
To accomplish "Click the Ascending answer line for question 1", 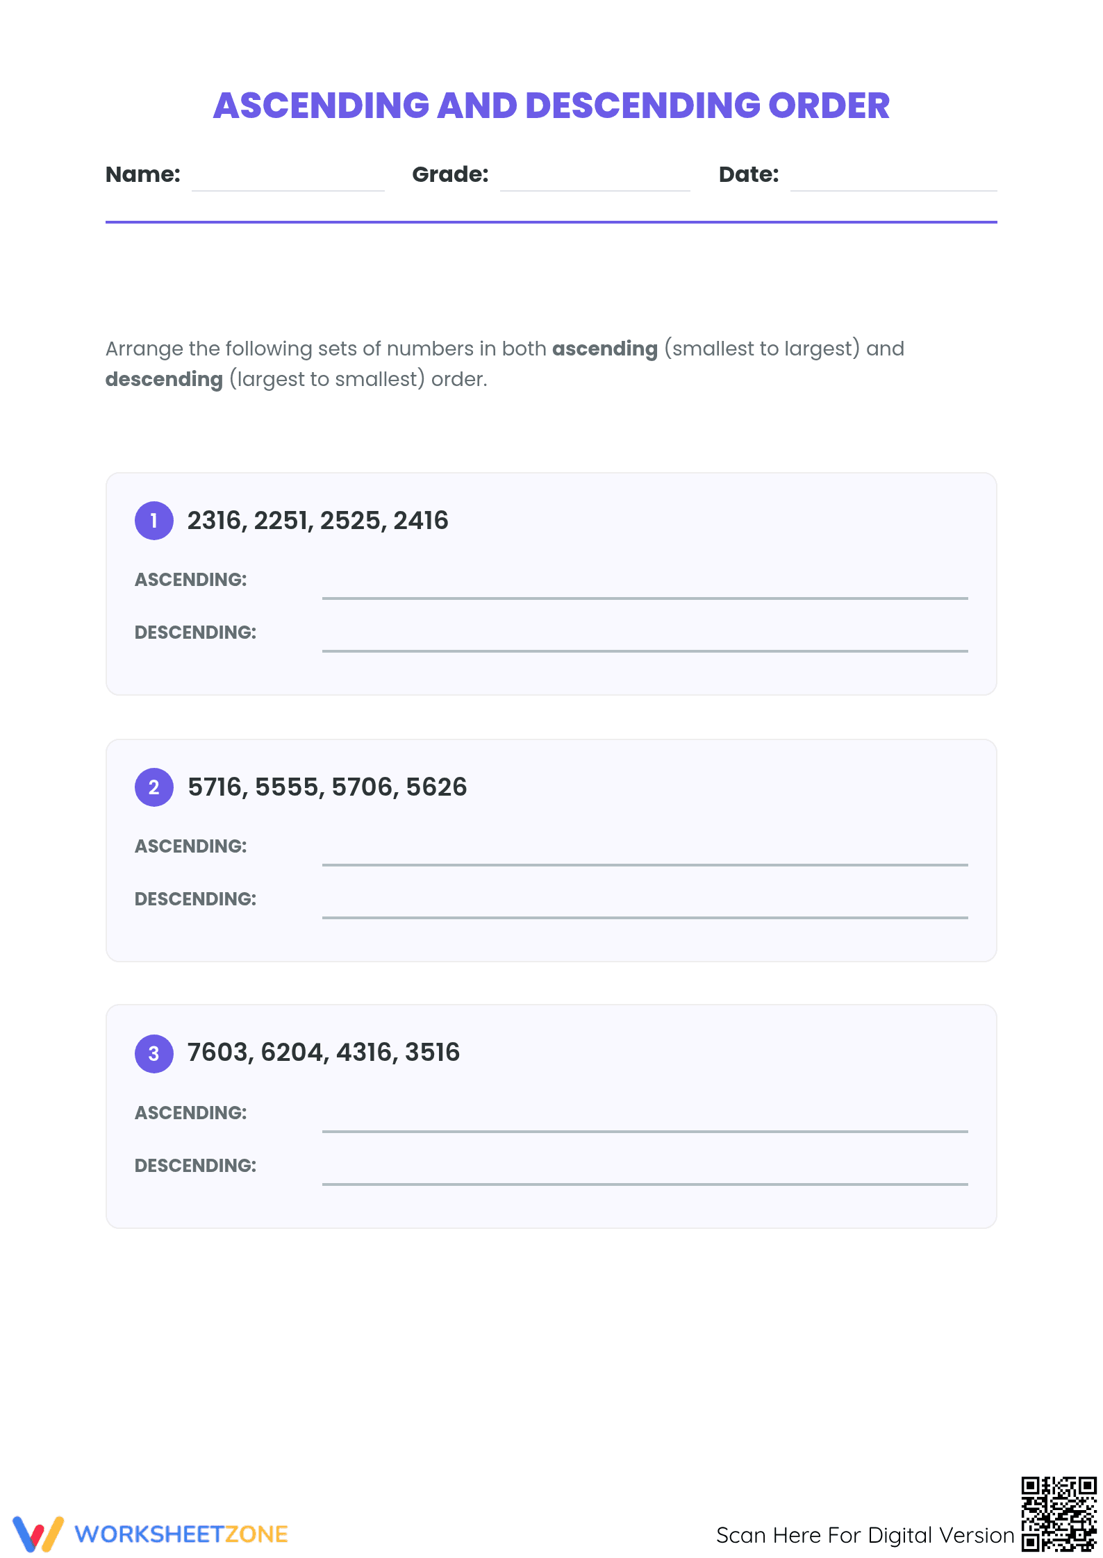I will (x=645, y=597).
